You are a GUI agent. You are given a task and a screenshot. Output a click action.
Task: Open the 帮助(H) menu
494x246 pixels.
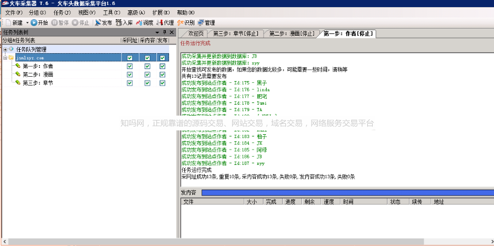(x=186, y=13)
